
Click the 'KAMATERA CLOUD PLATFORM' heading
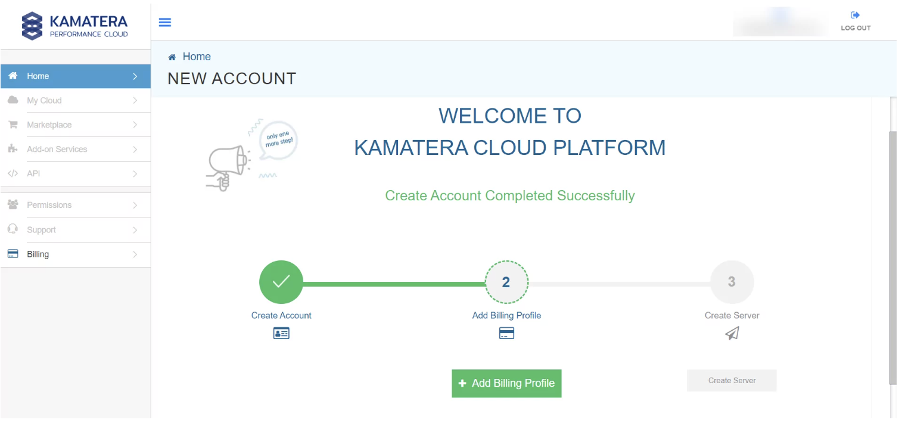(510, 147)
